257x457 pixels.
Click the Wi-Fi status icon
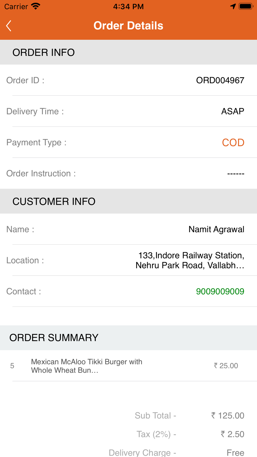coord(35,6)
